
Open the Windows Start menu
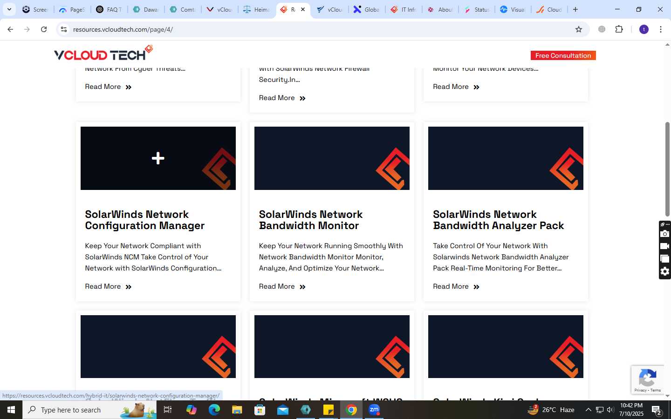[11, 410]
